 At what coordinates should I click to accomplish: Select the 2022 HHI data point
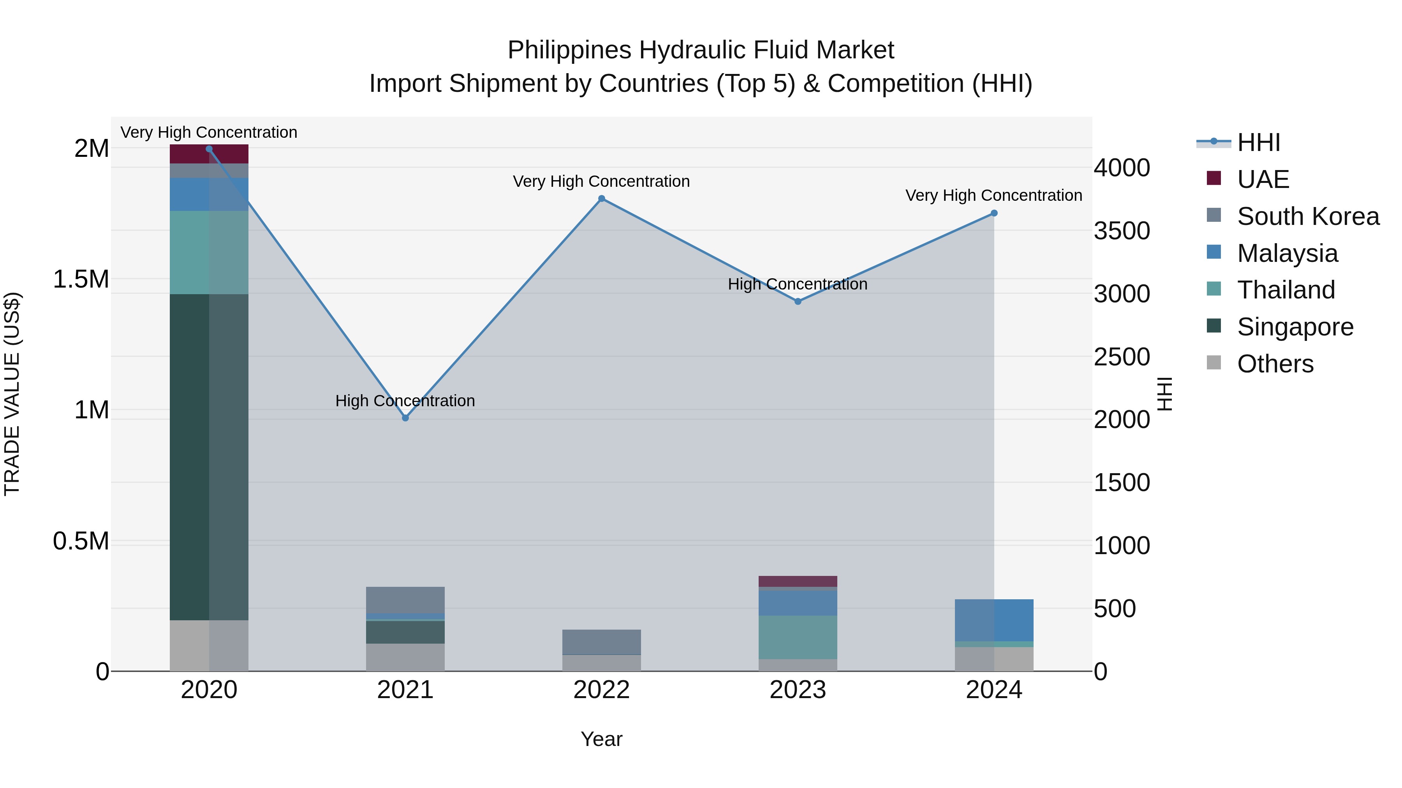point(601,199)
